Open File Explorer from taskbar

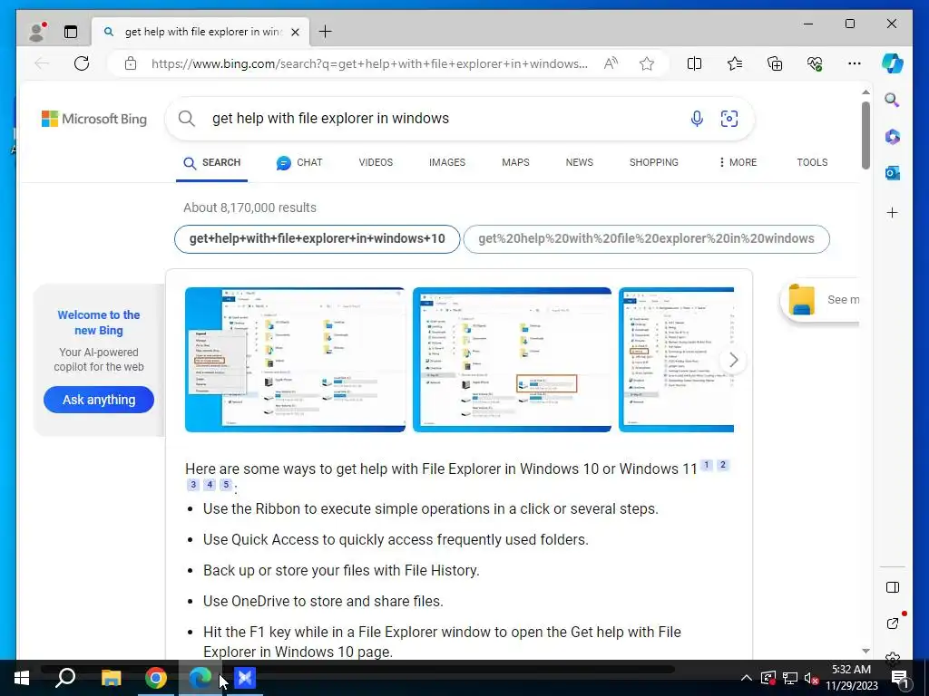click(111, 678)
